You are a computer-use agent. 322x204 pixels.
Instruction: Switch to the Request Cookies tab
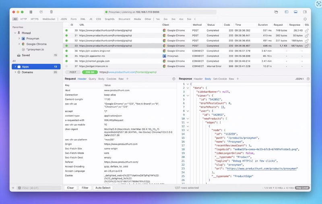[x=111, y=79]
